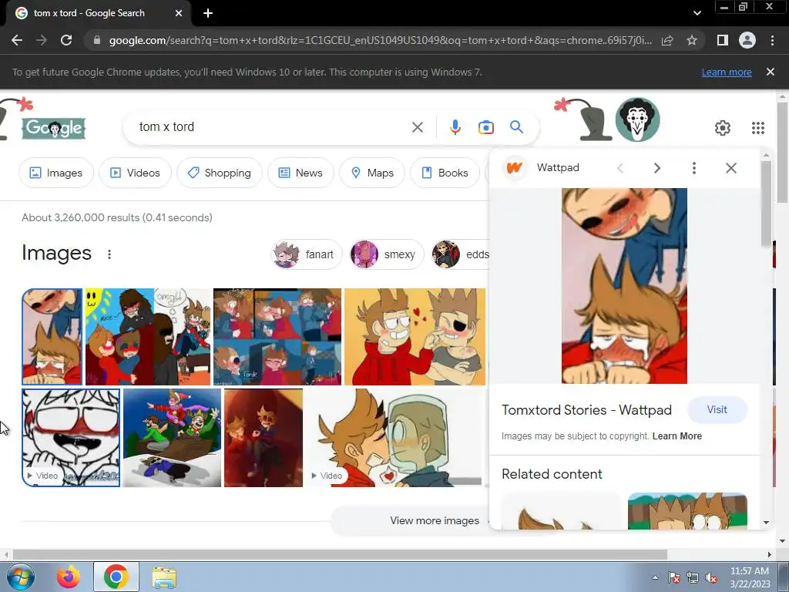Submit search with magnifier icon
Image resolution: width=789 pixels, height=592 pixels.
pos(516,127)
